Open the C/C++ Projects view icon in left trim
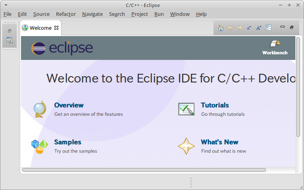This screenshot has width=304, height=190. 10,40
